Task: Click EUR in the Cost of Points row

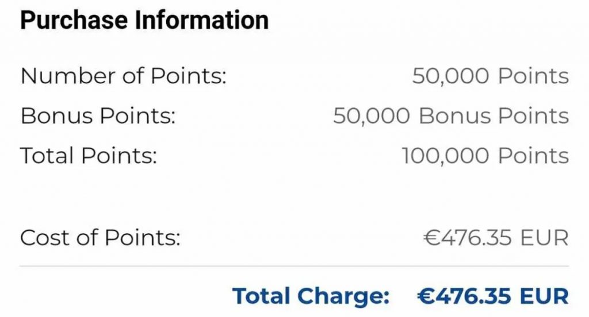Action: 545,238
